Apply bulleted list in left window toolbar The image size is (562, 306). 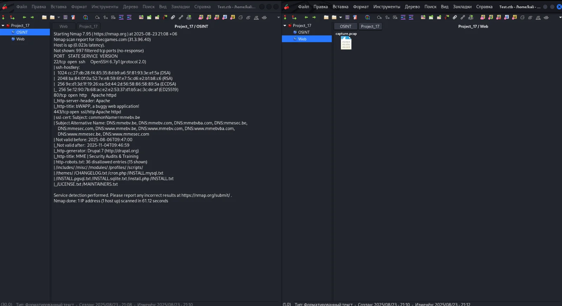[97, 17]
